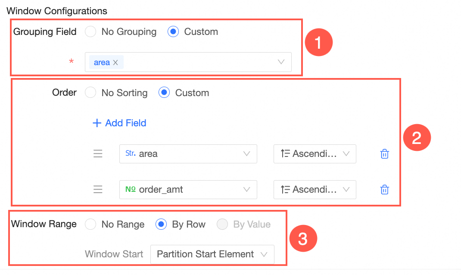Click the drag handle beside area sort field
Viewport: 461px width, 275px height.
[98, 154]
